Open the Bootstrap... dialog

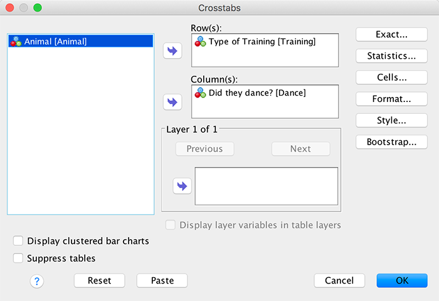[392, 142]
